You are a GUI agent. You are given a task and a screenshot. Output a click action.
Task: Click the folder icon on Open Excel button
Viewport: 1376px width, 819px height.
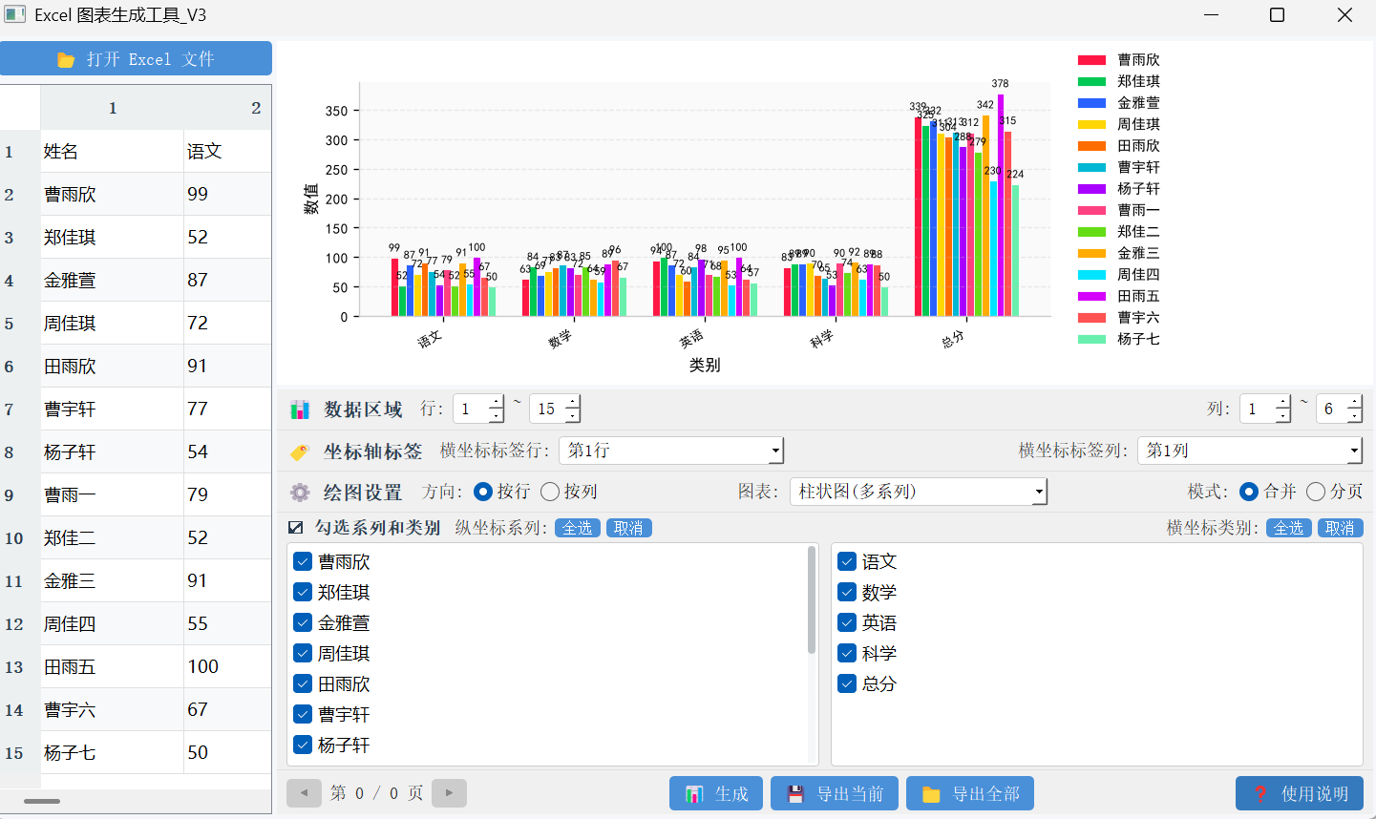(x=66, y=59)
